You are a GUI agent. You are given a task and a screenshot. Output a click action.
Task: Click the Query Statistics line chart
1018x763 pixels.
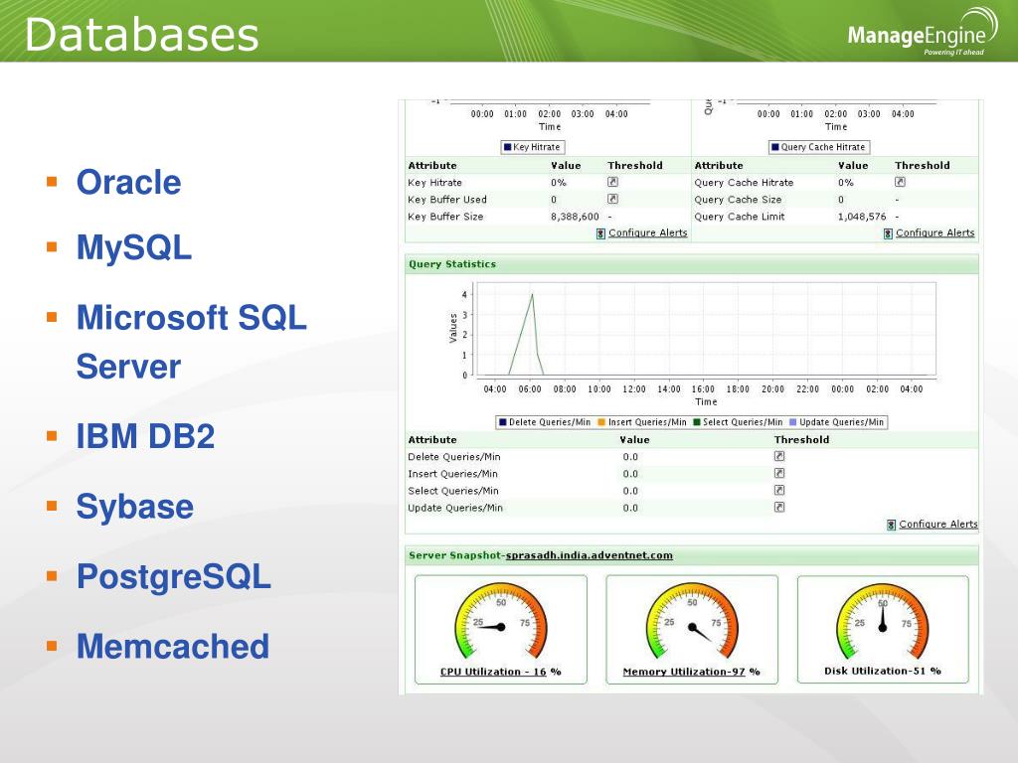pos(705,329)
